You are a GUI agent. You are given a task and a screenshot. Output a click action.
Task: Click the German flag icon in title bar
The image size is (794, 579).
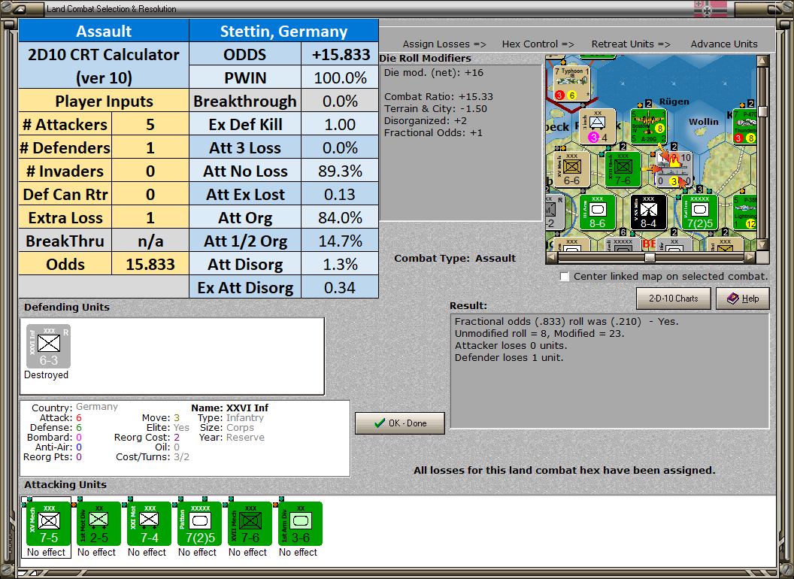(x=711, y=8)
